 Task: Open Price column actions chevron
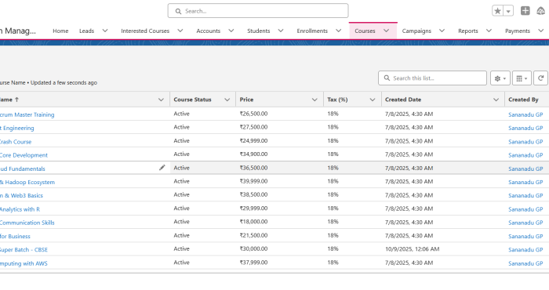(314, 100)
